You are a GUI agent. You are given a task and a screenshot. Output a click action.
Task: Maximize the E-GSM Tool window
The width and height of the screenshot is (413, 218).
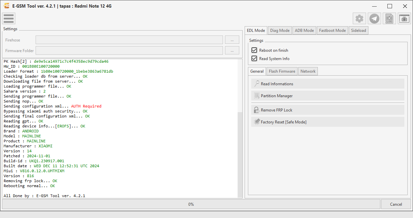(390, 6)
